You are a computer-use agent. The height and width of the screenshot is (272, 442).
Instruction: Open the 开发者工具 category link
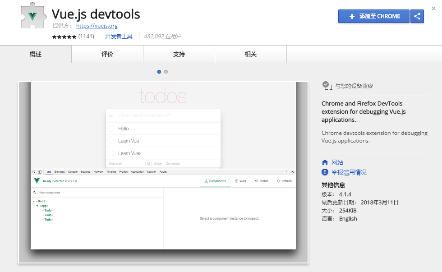[x=119, y=37]
